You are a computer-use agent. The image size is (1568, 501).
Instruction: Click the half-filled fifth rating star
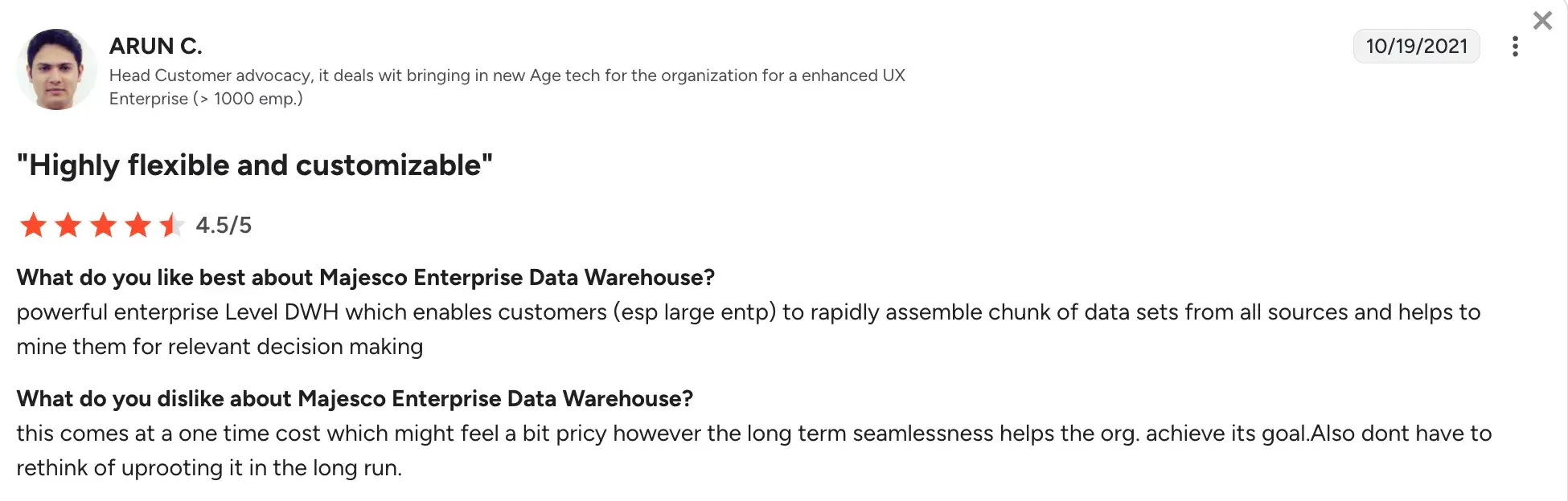tap(171, 225)
